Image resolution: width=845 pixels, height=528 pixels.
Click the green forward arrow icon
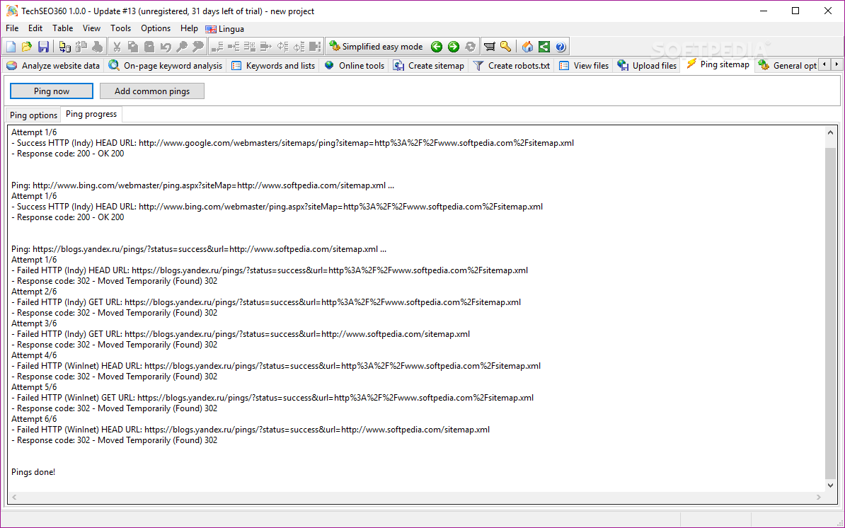tap(453, 47)
